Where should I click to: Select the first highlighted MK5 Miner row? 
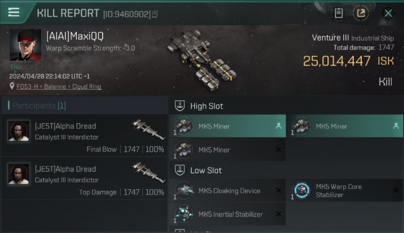tap(227, 126)
